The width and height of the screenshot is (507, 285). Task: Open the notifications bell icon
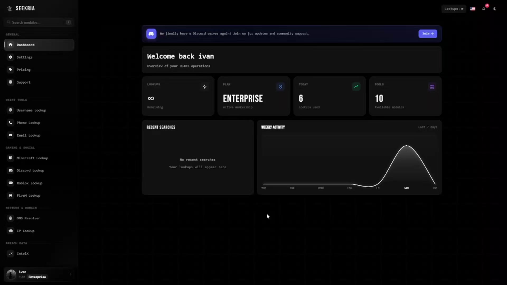coord(484,9)
